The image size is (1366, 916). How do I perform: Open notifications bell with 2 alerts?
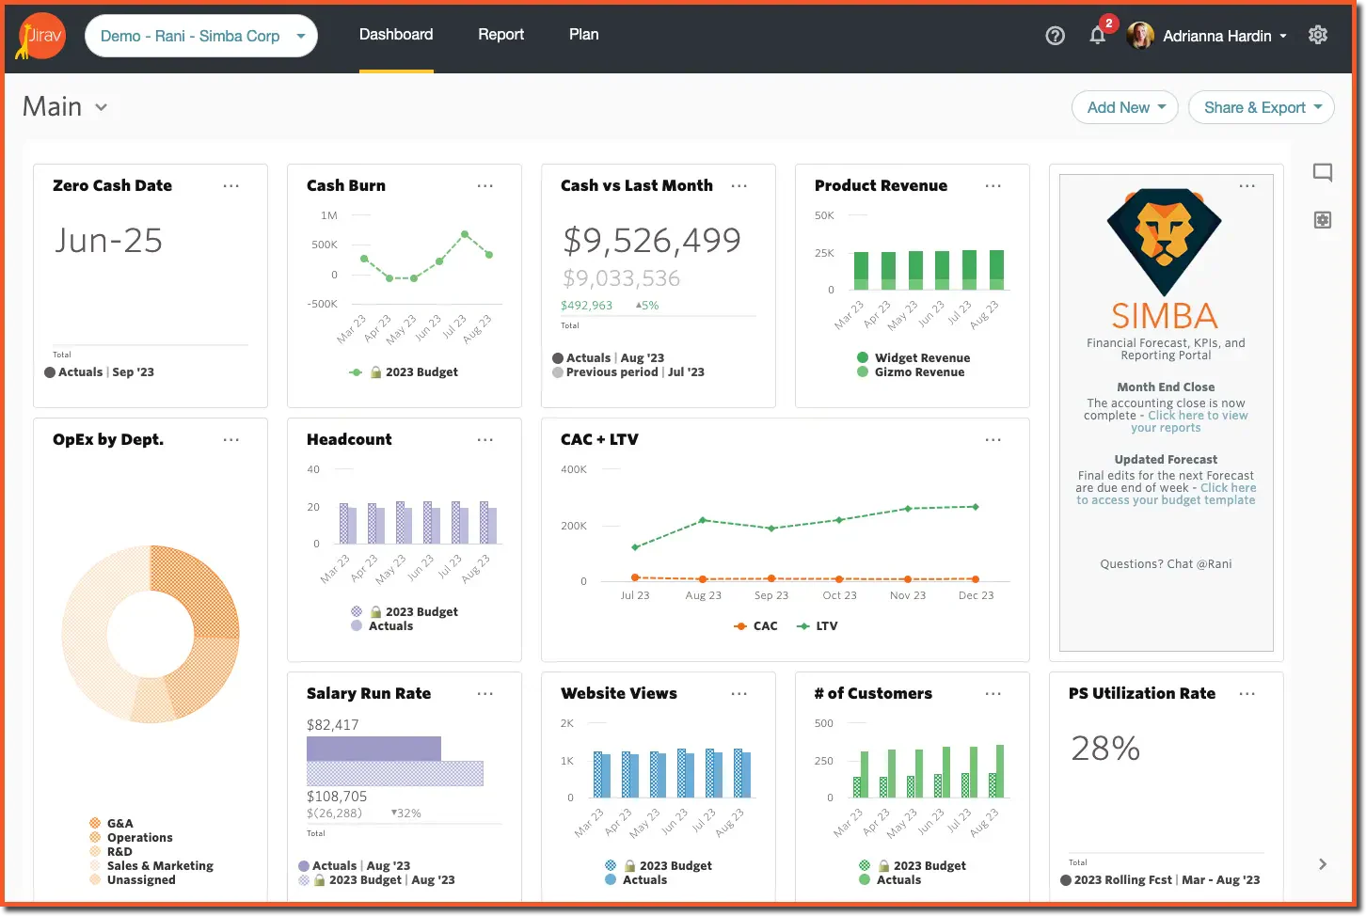(1098, 36)
